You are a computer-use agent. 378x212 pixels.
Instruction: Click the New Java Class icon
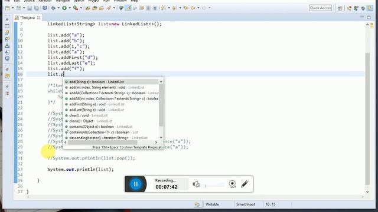point(101,8)
